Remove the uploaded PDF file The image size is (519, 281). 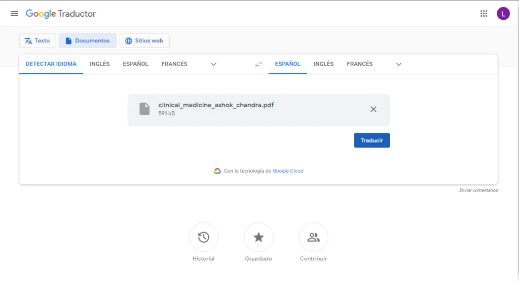pyautogui.click(x=373, y=109)
